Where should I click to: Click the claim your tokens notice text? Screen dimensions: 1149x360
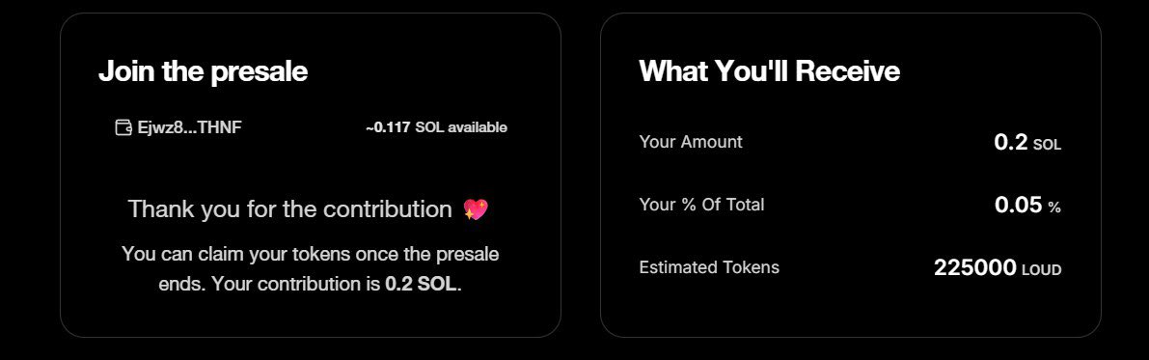click(310, 270)
